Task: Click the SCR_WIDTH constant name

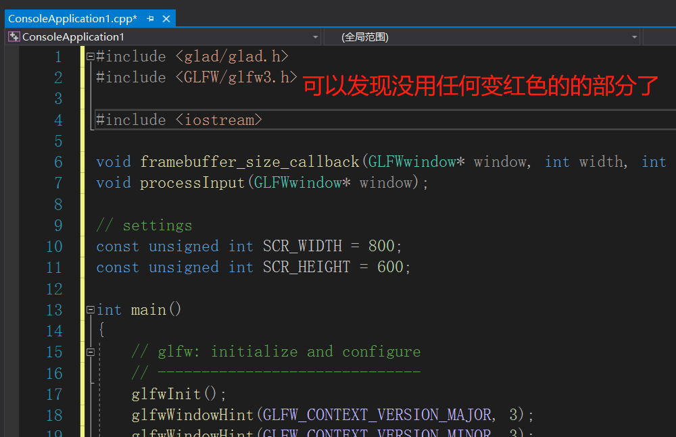Action: coord(302,246)
